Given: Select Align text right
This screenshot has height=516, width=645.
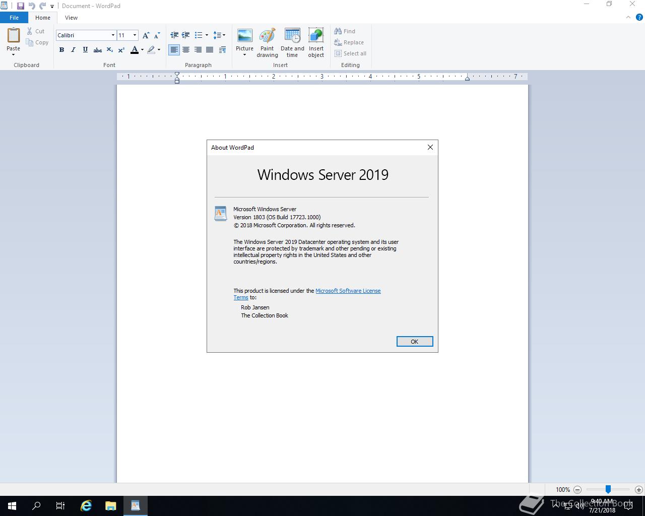Looking at the screenshot, I should [x=198, y=50].
